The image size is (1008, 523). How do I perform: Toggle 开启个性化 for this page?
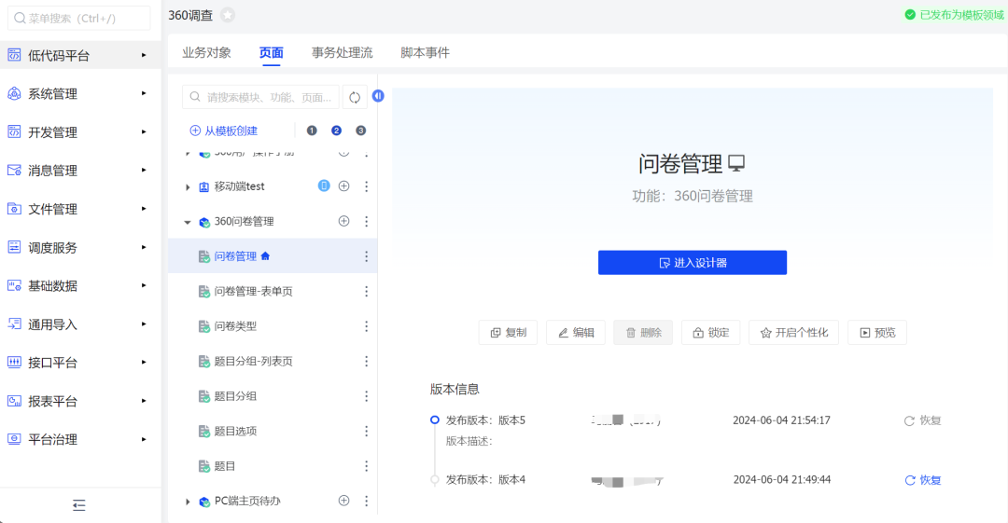pyautogui.click(x=793, y=333)
